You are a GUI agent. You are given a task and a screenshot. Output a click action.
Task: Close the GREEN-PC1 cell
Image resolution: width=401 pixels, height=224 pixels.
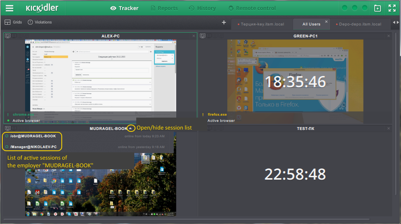click(389, 36)
